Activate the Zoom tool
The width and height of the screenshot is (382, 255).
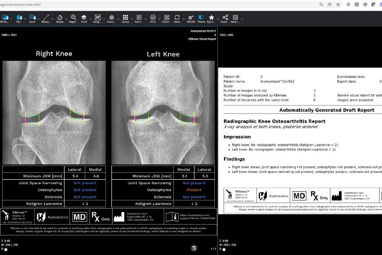[32, 17]
